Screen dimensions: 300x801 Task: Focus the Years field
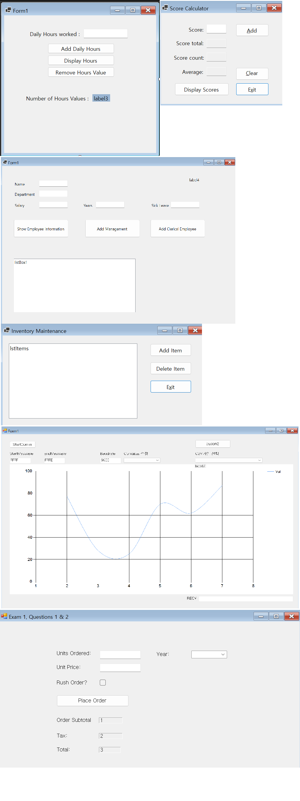click(x=110, y=205)
